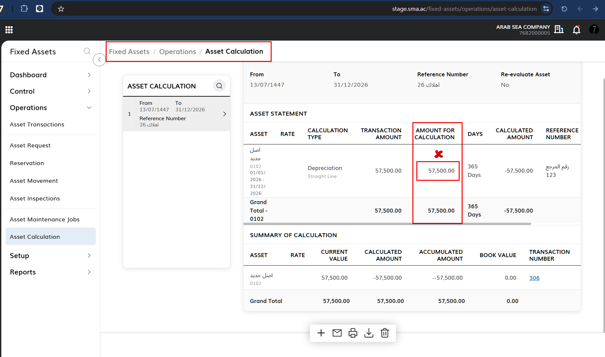Go forward using the browser forward arrow
605x357 pixels.
tap(595, 9)
